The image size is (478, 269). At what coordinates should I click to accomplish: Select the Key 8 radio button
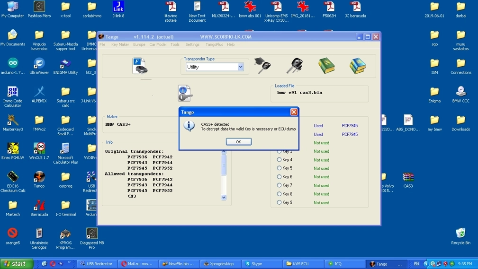(x=279, y=194)
